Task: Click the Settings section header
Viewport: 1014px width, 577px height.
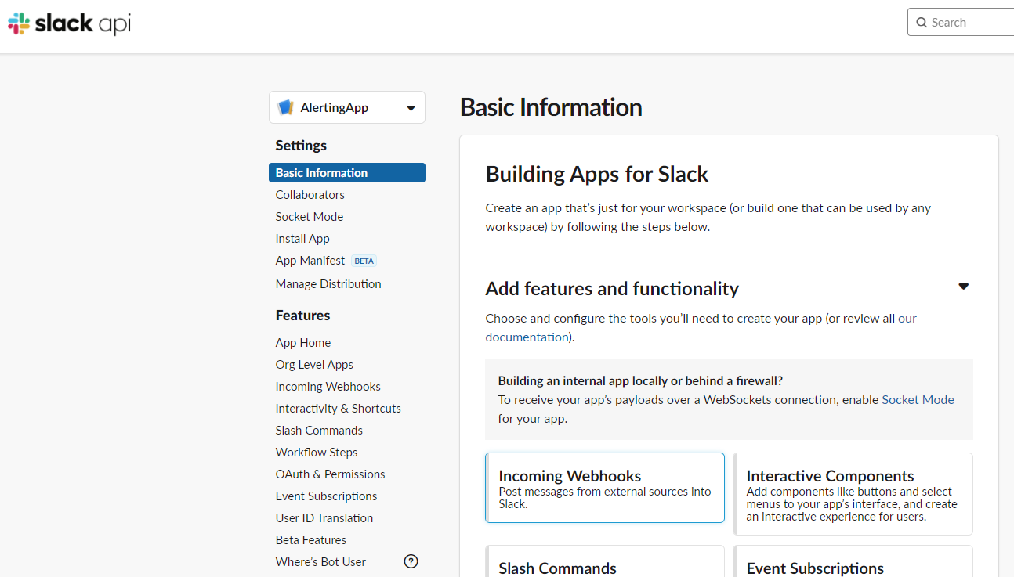Action: coord(301,146)
